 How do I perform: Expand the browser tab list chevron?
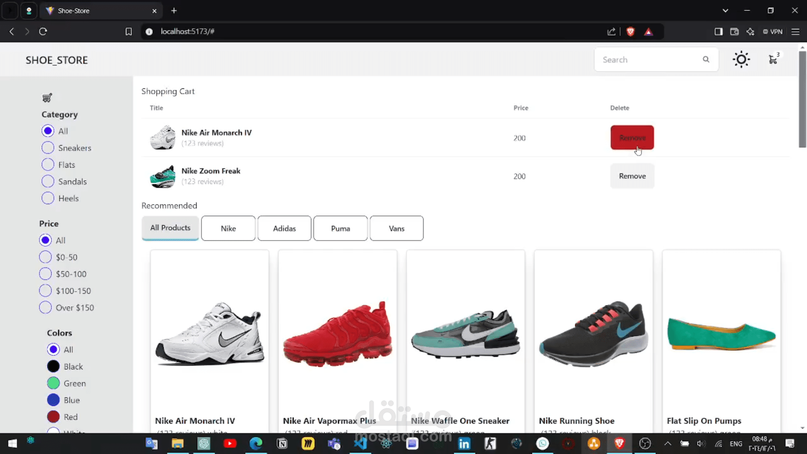725,11
